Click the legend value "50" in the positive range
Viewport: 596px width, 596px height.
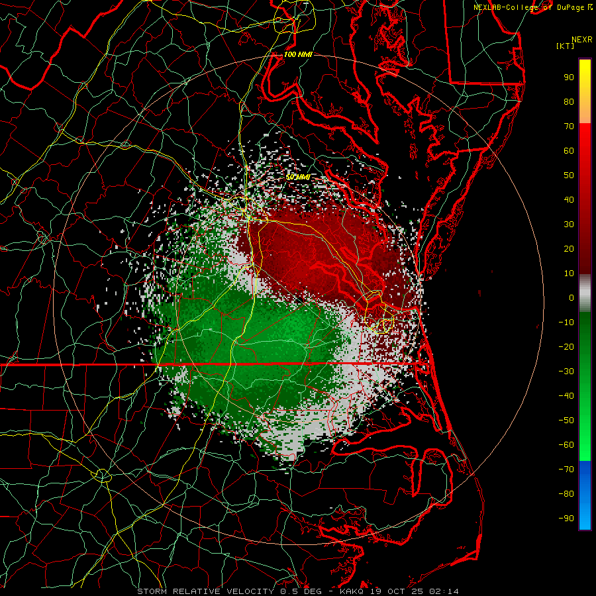569,175
